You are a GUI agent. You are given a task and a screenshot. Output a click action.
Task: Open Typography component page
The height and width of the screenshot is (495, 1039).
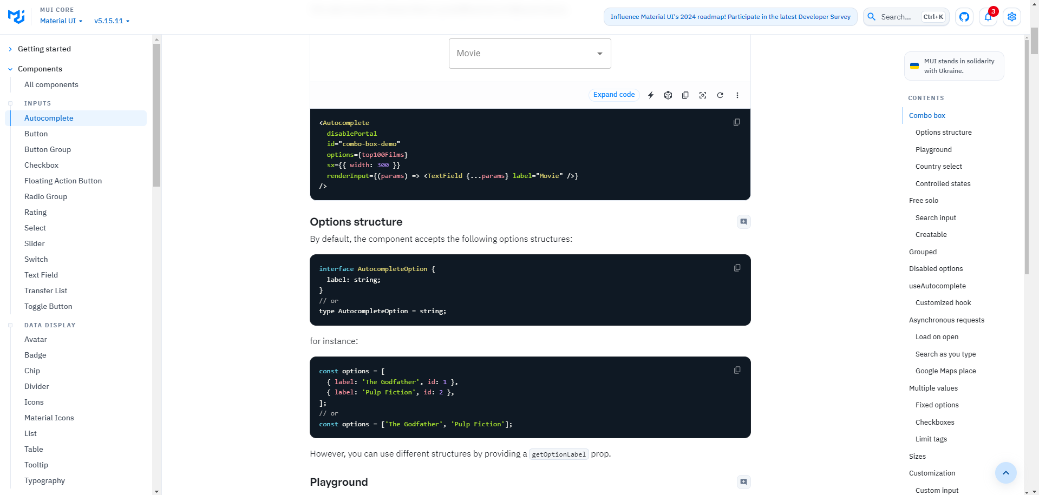(x=45, y=480)
